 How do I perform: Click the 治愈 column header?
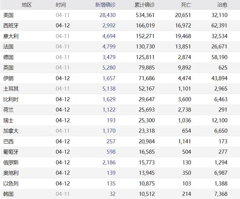pos(222,5)
